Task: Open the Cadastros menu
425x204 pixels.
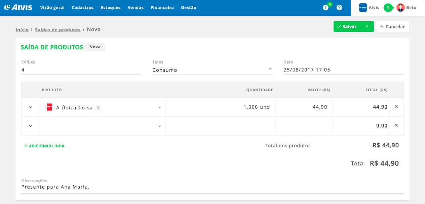Action: click(x=82, y=7)
